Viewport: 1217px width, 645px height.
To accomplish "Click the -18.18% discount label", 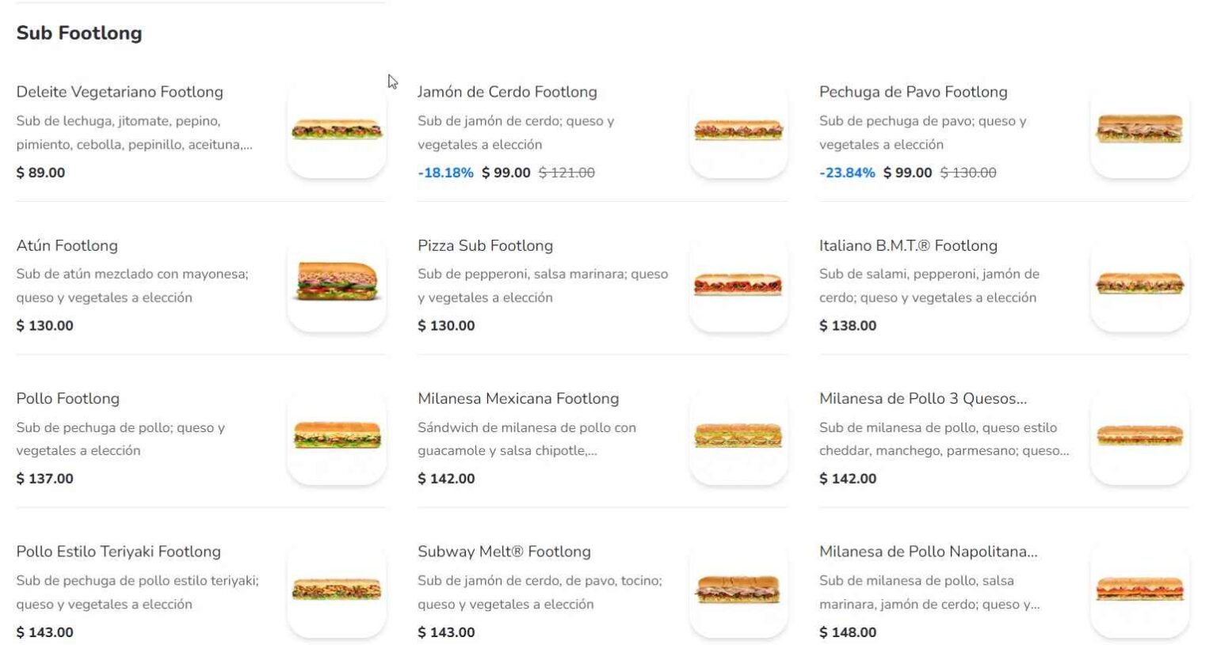I will 445,172.
